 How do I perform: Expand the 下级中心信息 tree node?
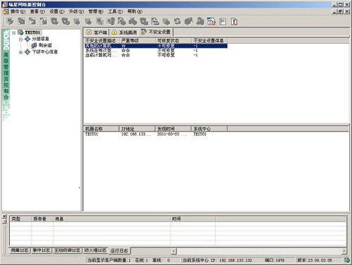point(20,52)
